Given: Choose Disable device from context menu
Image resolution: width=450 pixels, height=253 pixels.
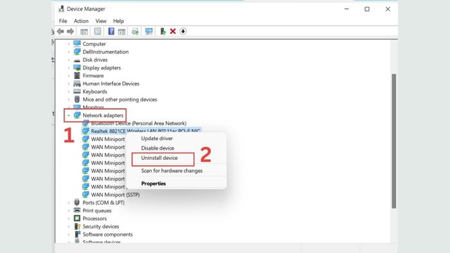Looking at the screenshot, I should pos(157,148).
